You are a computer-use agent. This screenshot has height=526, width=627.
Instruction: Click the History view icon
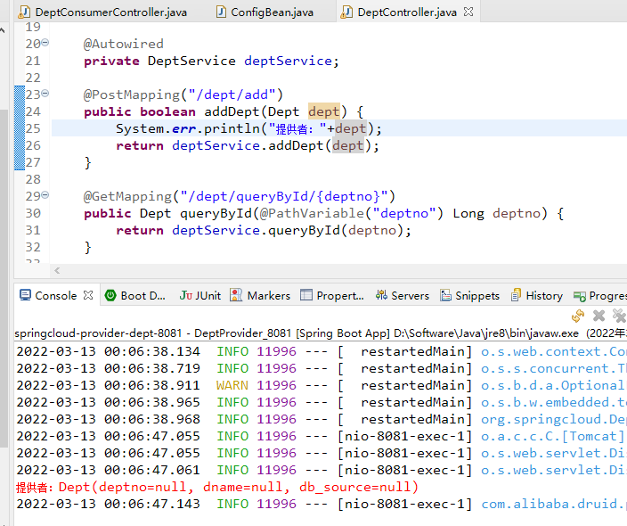pos(516,295)
